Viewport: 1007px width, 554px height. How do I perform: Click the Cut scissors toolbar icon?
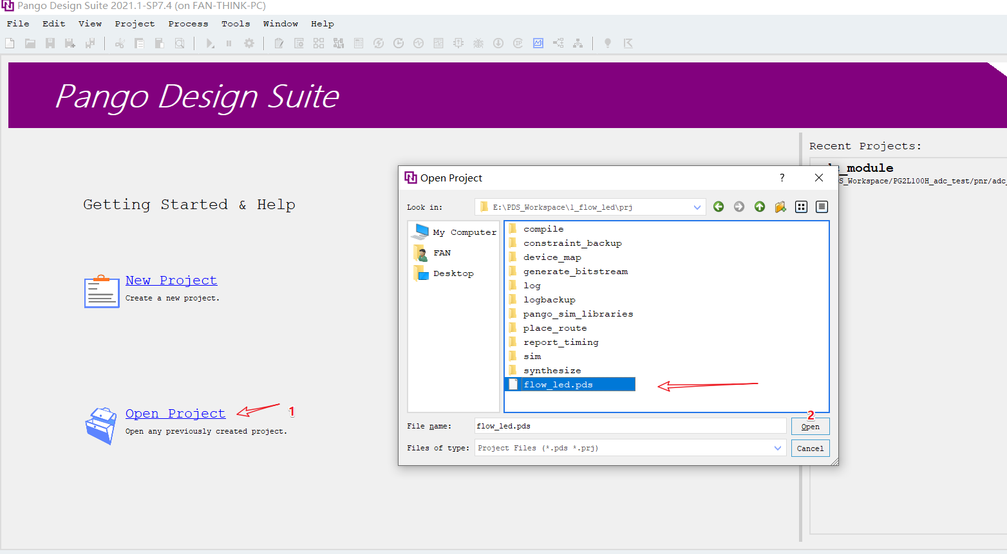[119, 43]
